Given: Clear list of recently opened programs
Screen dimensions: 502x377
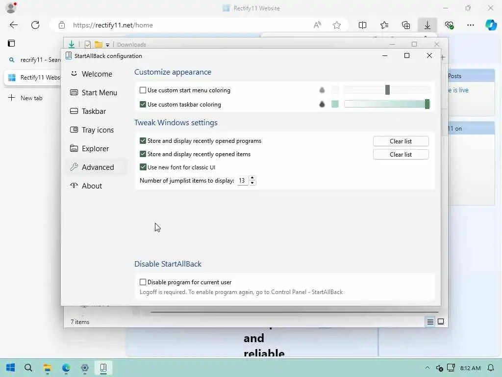Looking at the screenshot, I should click(401, 141).
